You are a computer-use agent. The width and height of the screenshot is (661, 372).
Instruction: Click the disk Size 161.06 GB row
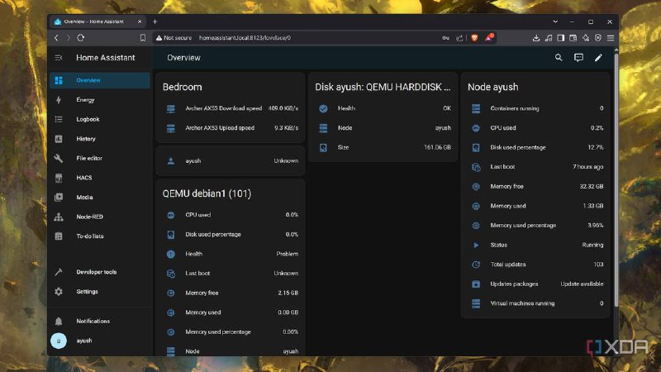[383, 148]
